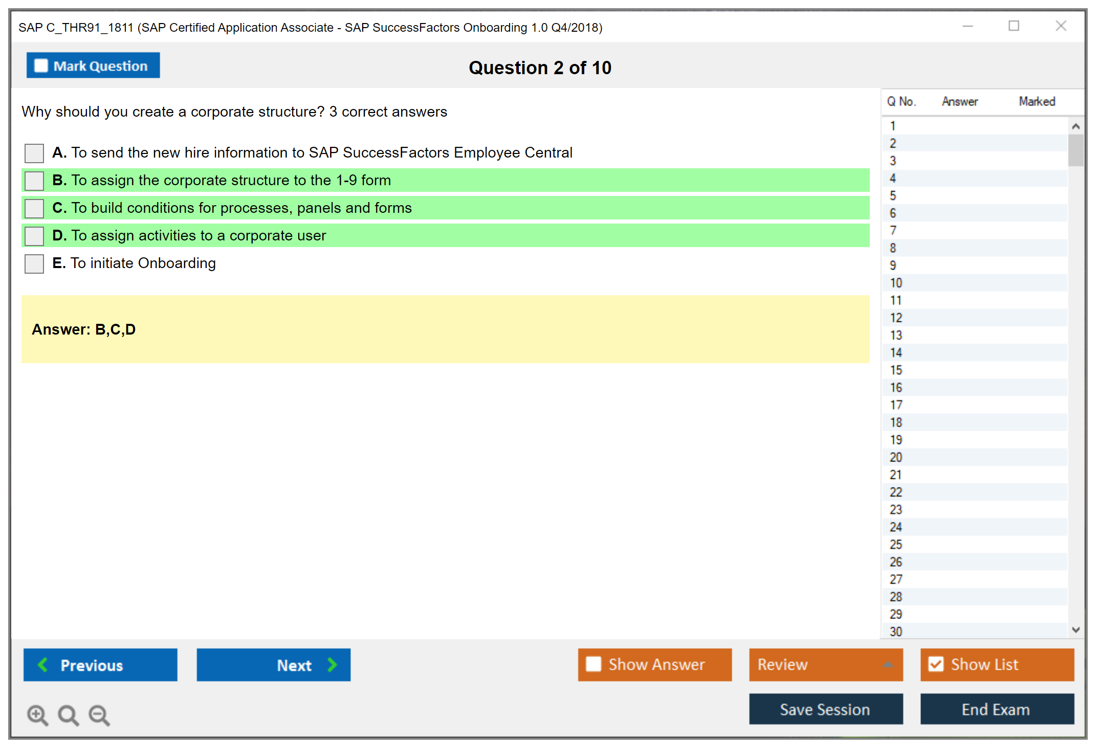Image resolution: width=1100 pixels, height=752 pixels.
Task: Maximize the exam window
Action: click(1014, 26)
